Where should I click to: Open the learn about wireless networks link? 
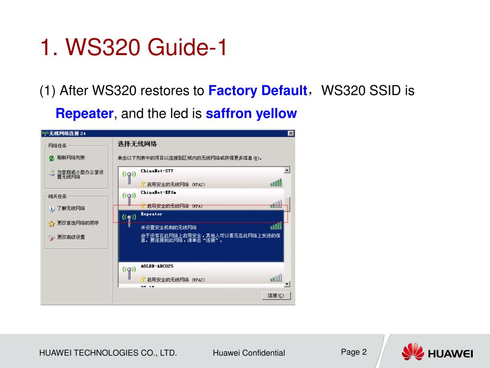tap(71, 208)
